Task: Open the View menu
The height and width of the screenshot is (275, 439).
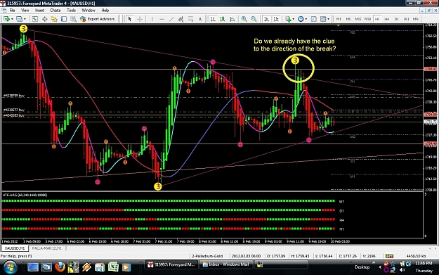Action: 25,11
